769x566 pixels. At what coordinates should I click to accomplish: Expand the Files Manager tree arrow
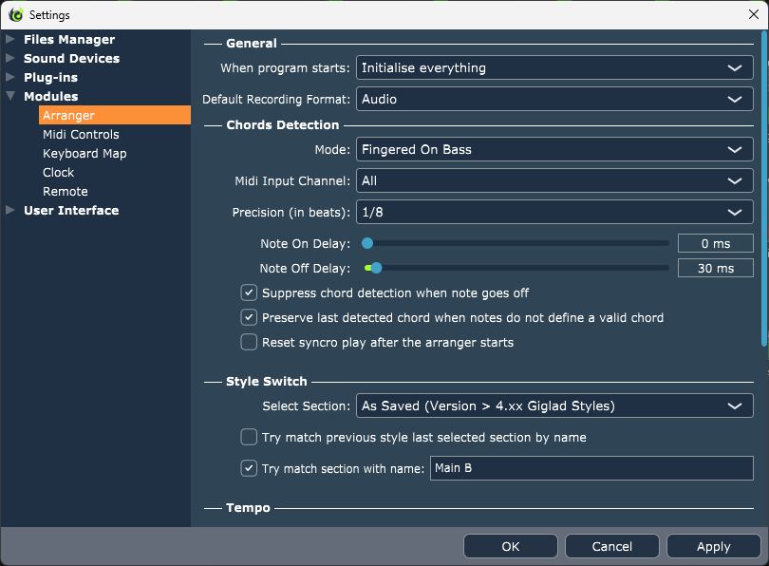coord(9,39)
